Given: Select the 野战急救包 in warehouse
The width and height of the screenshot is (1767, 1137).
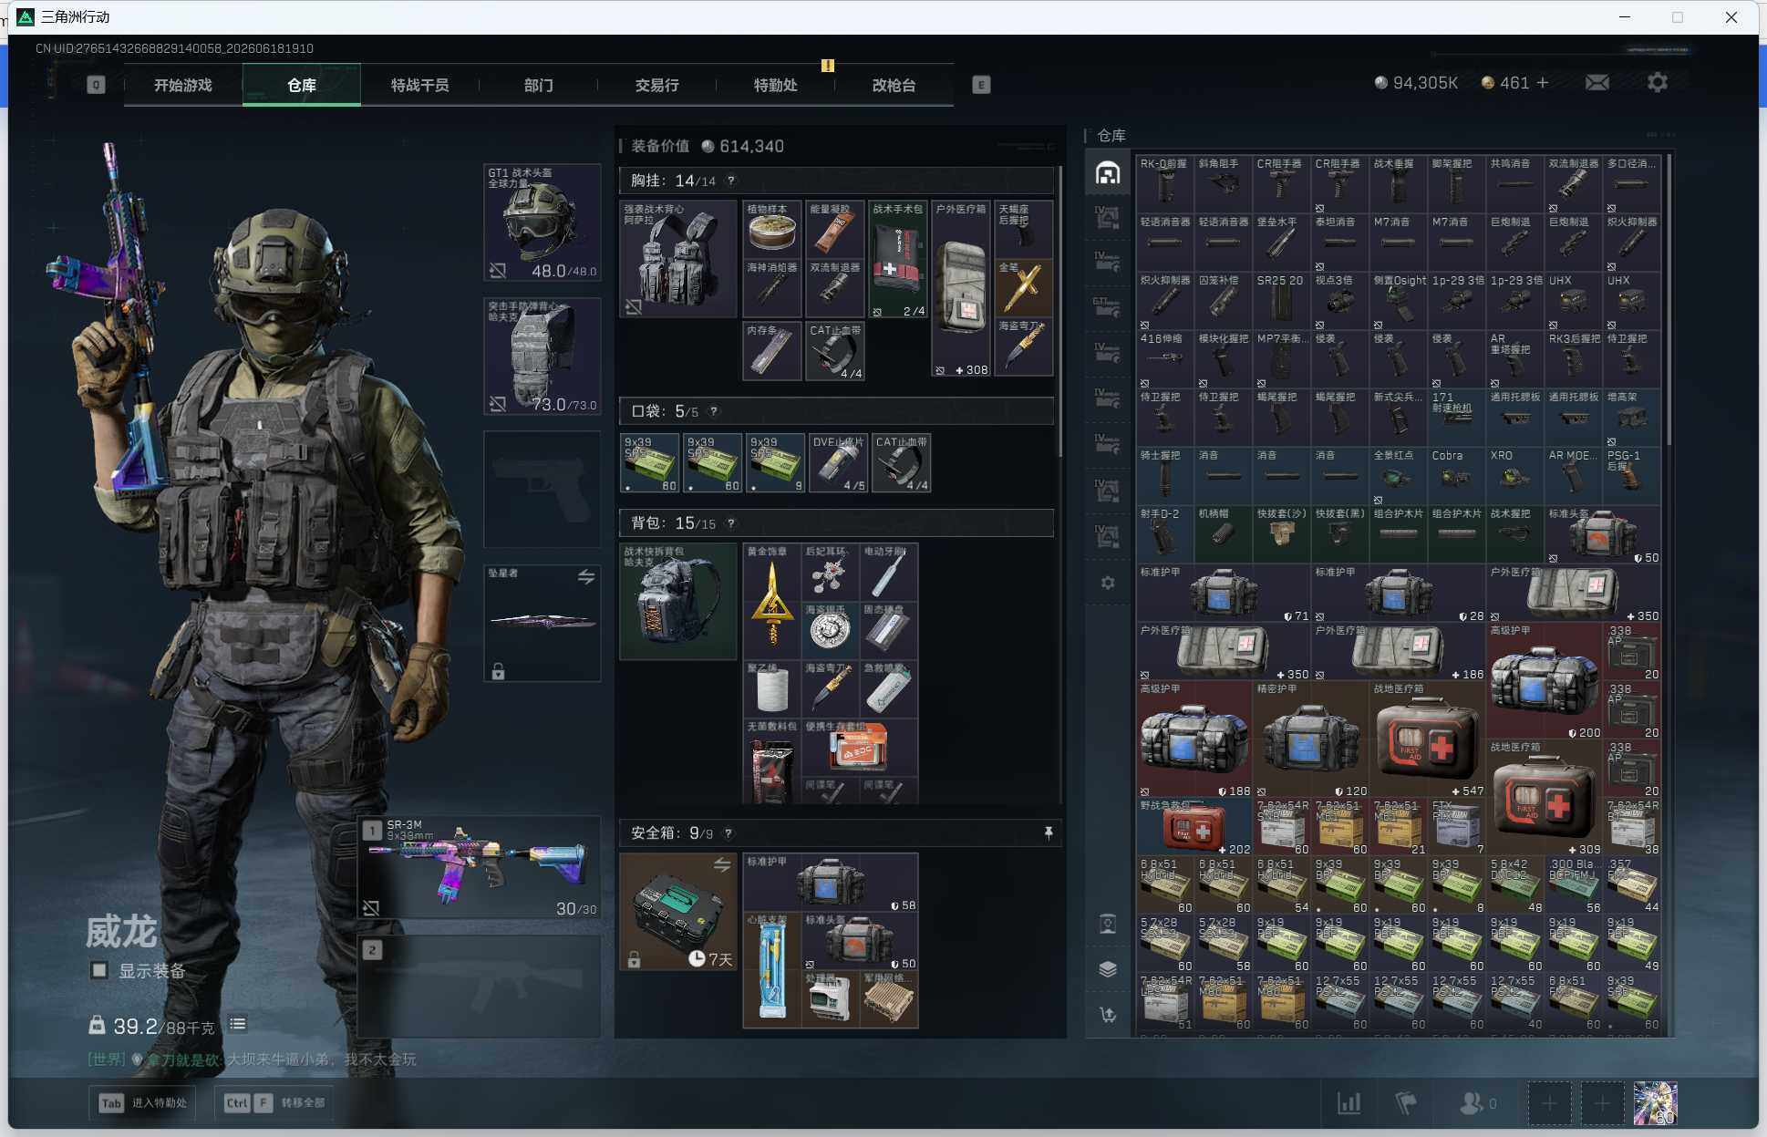Looking at the screenshot, I should (x=1194, y=827).
